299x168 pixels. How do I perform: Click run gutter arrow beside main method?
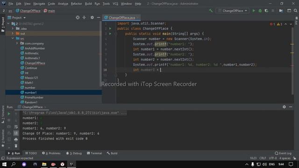click(x=110, y=34)
